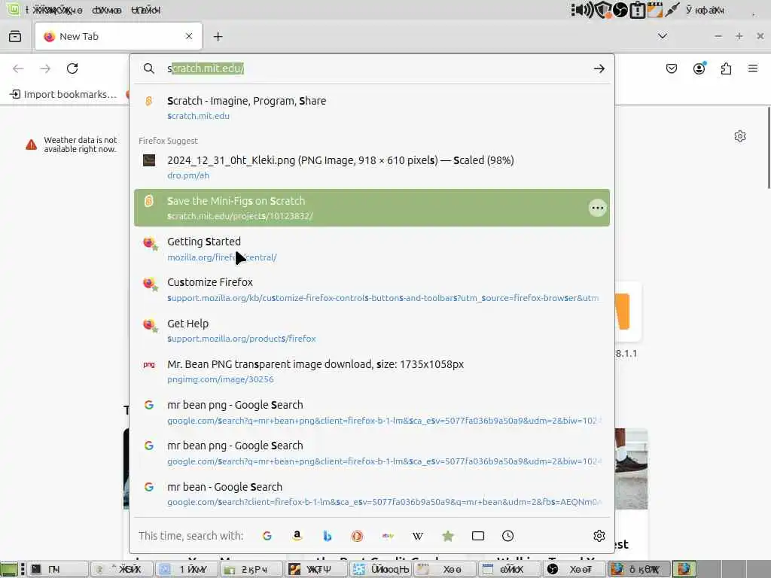This screenshot has width=771, height=578.
Task: Open the Customize Firefox suggestion
Action: pos(372,290)
